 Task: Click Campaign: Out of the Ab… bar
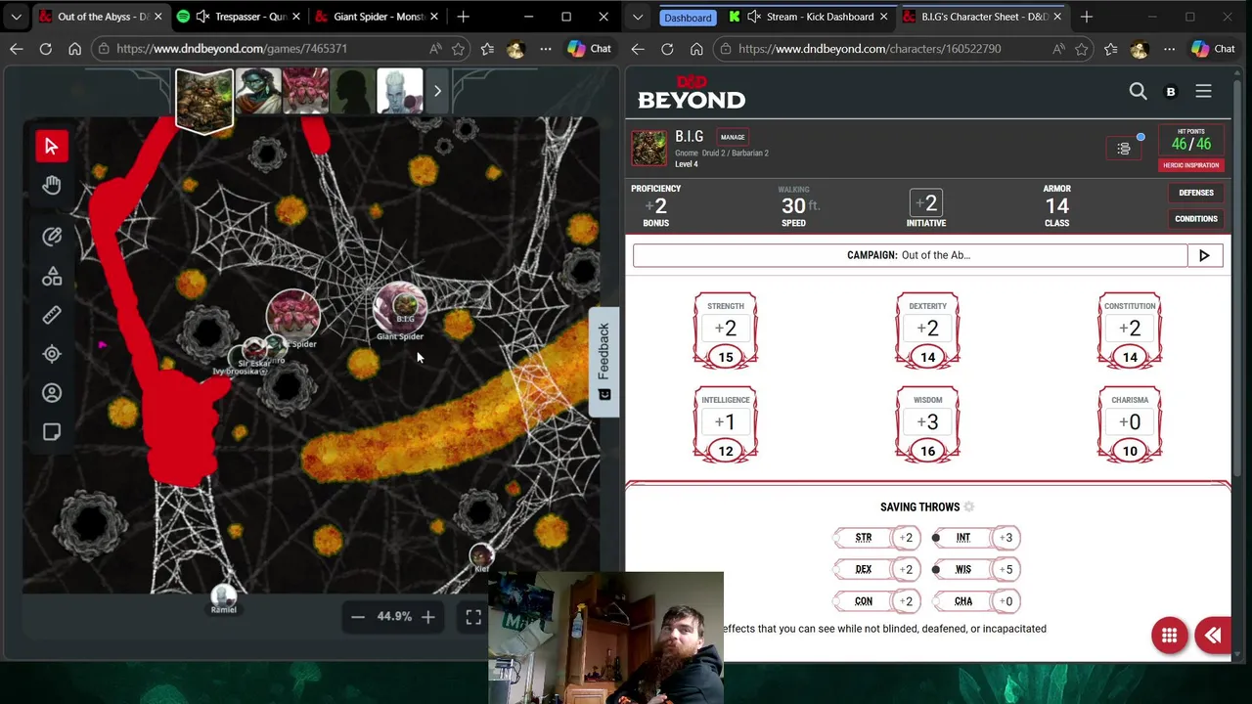pyautogui.click(x=910, y=255)
